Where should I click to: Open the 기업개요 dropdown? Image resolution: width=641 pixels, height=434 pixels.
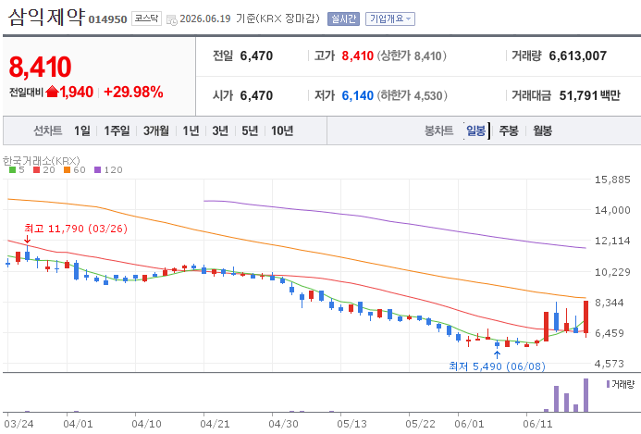[390, 19]
